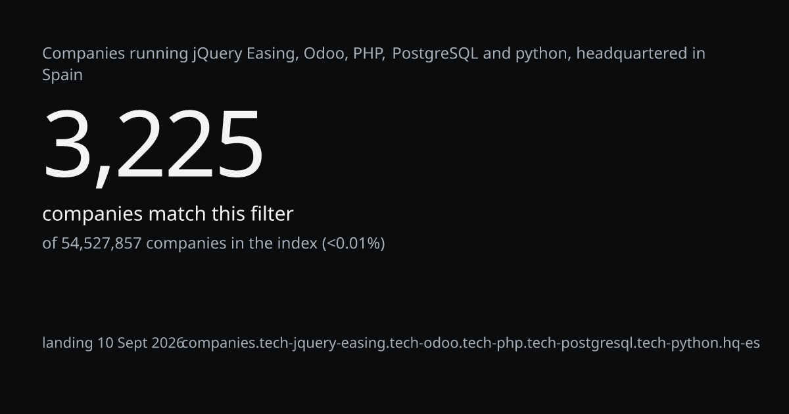Click the word 'python' in the heading
The image size is (789, 414).
tap(542, 54)
